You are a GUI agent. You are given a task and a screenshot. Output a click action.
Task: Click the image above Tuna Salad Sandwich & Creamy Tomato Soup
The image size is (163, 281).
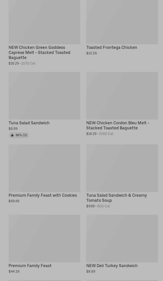[x=122, y=168]
